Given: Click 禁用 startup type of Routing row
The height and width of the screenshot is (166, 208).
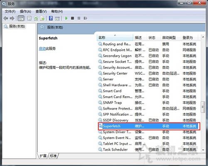Looking at the screenshot, I should tap(166, 44).
